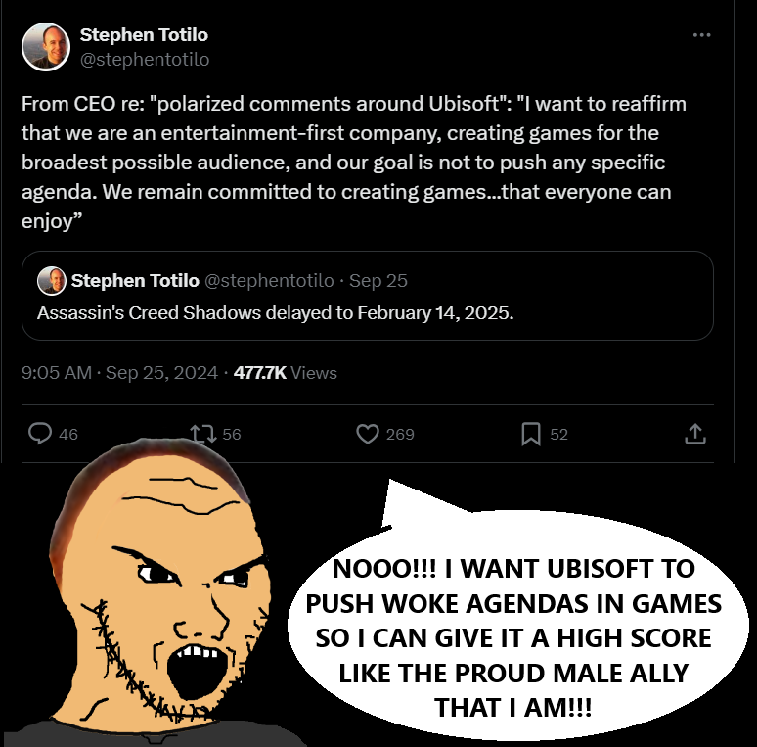View the 477.7K Views analytics
The image size is (757, 747).
(x=286, y=372)
